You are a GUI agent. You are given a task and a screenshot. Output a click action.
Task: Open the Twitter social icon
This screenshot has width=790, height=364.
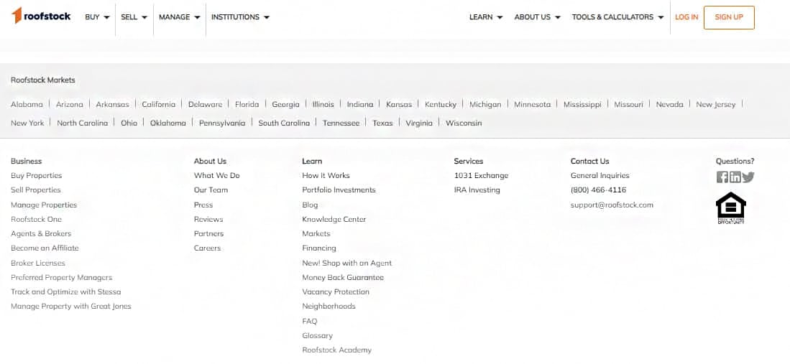click(748, 177)
